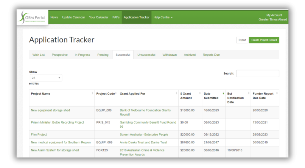Click the GEM Portal logo

tap(32, 18)
